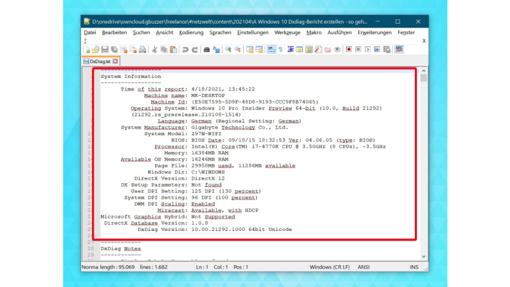Open the Werkzeuge menu
The image size is (510, 287).
coord(287,32)
